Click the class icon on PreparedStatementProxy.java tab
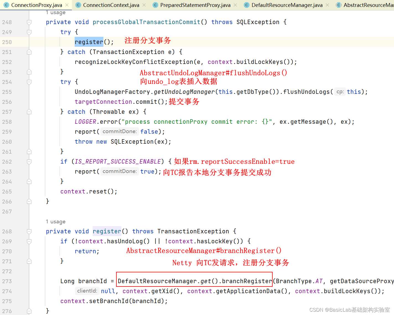Screen dimensions: 394x315 155,5
